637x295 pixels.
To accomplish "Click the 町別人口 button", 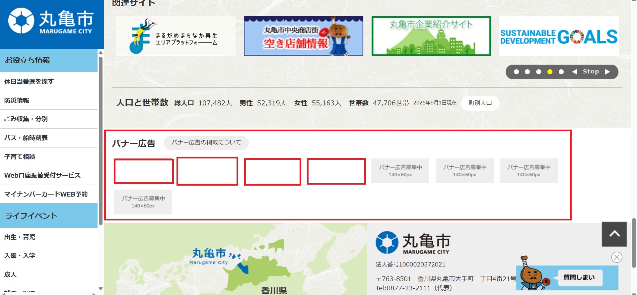I will pos(480,103).
